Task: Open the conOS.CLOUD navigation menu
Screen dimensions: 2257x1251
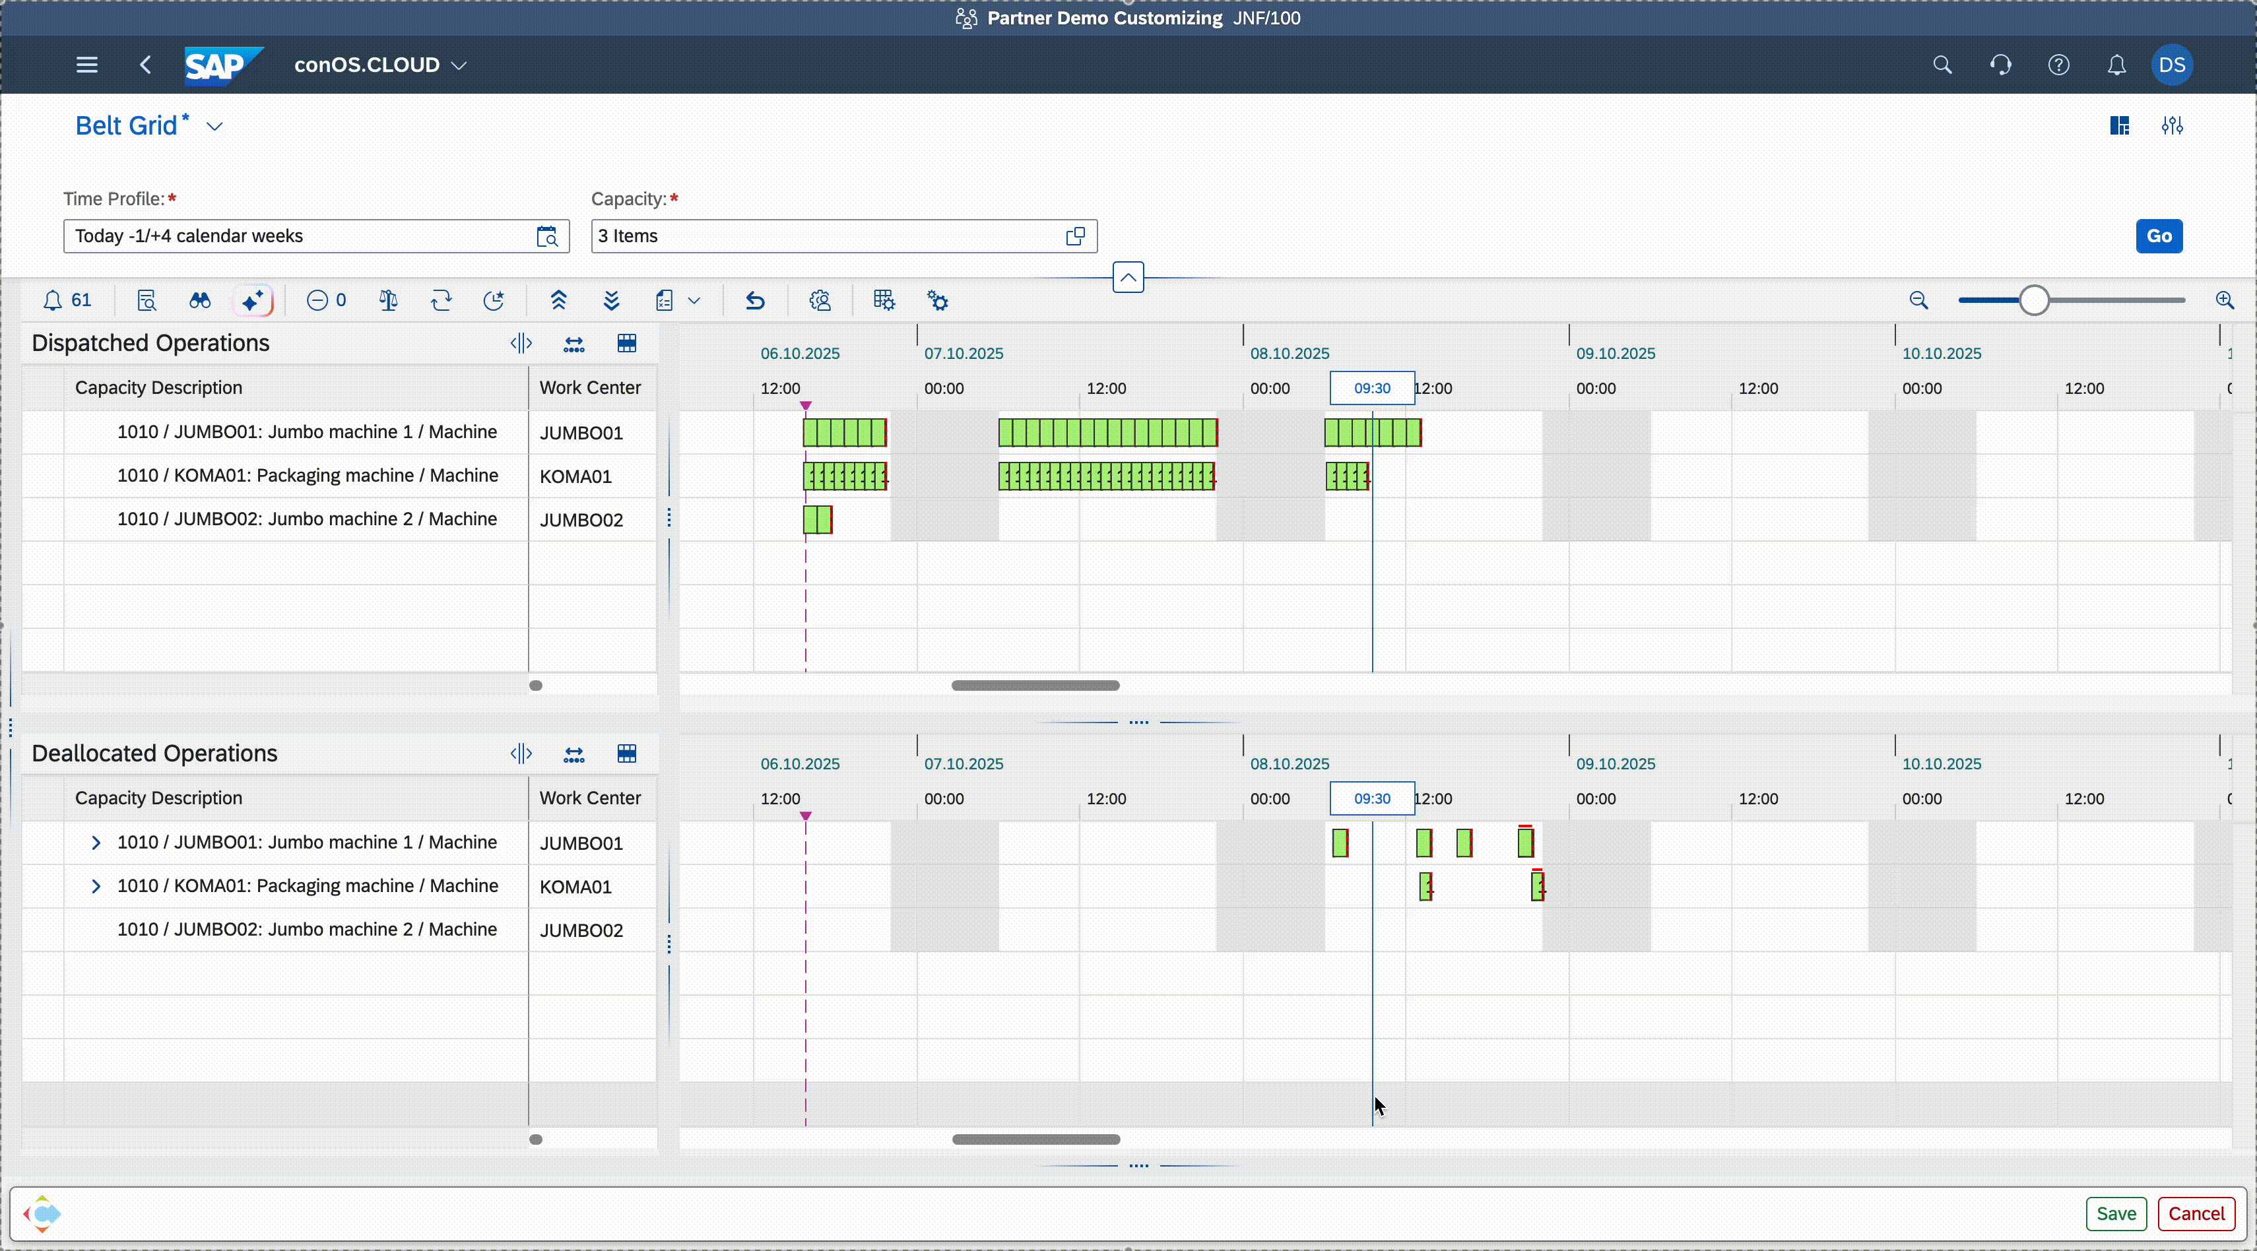Action: tap(380, 65)
